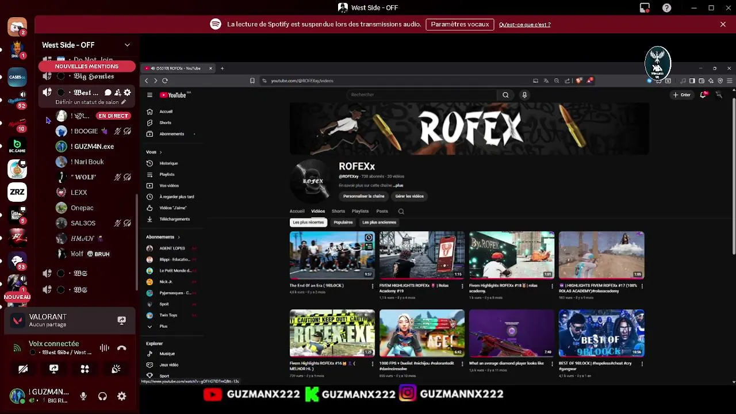Open YouTube hamburger guide menu

point(149,95)
